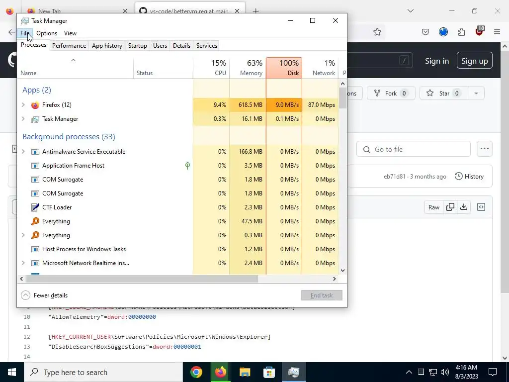
Task: Sort processes by Disk column
Action: (x=284, y=68)
